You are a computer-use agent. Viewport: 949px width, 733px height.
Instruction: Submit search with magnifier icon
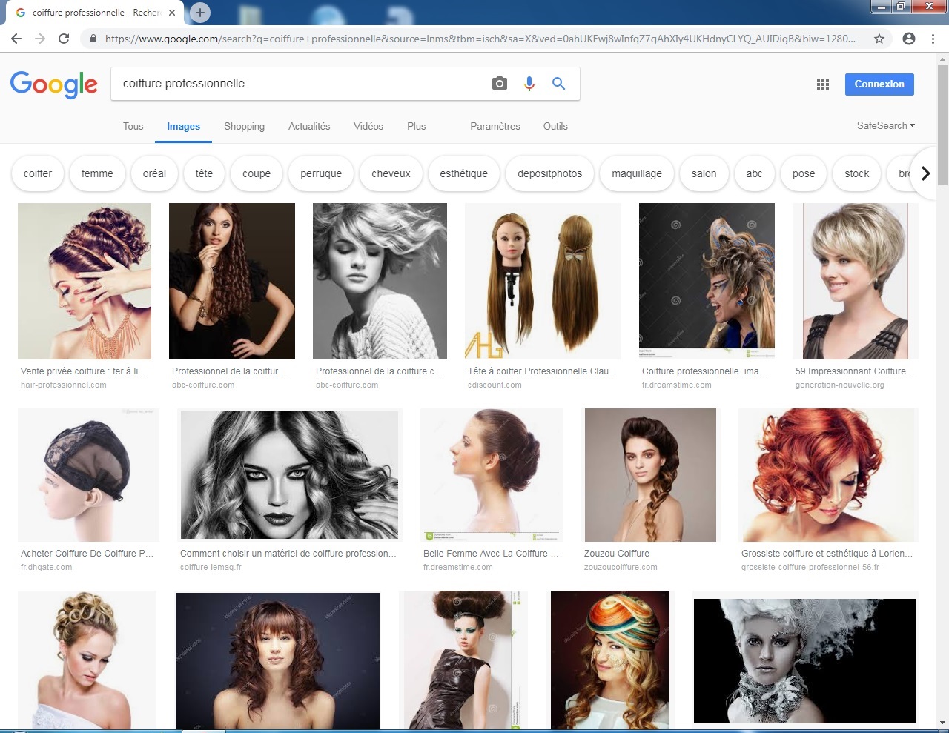coord(559,84)
